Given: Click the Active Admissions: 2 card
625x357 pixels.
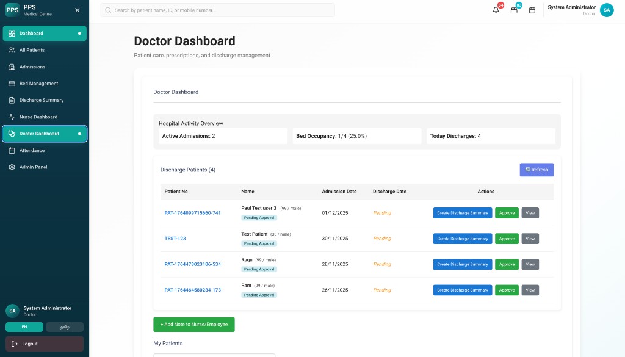Looking at the screenshot, I should point(223,136).
